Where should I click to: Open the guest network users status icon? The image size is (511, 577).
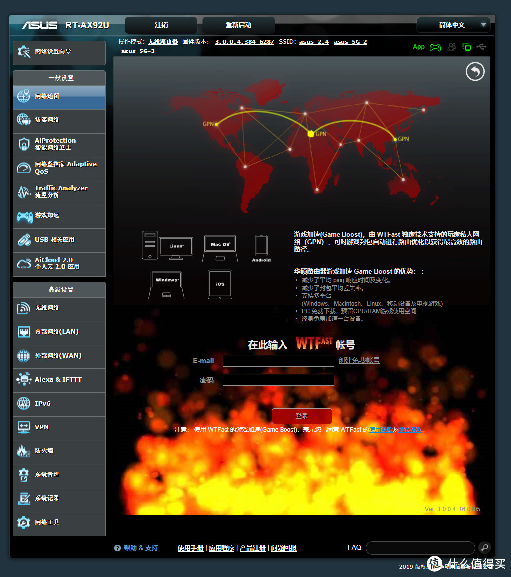[x=452, y=47]
